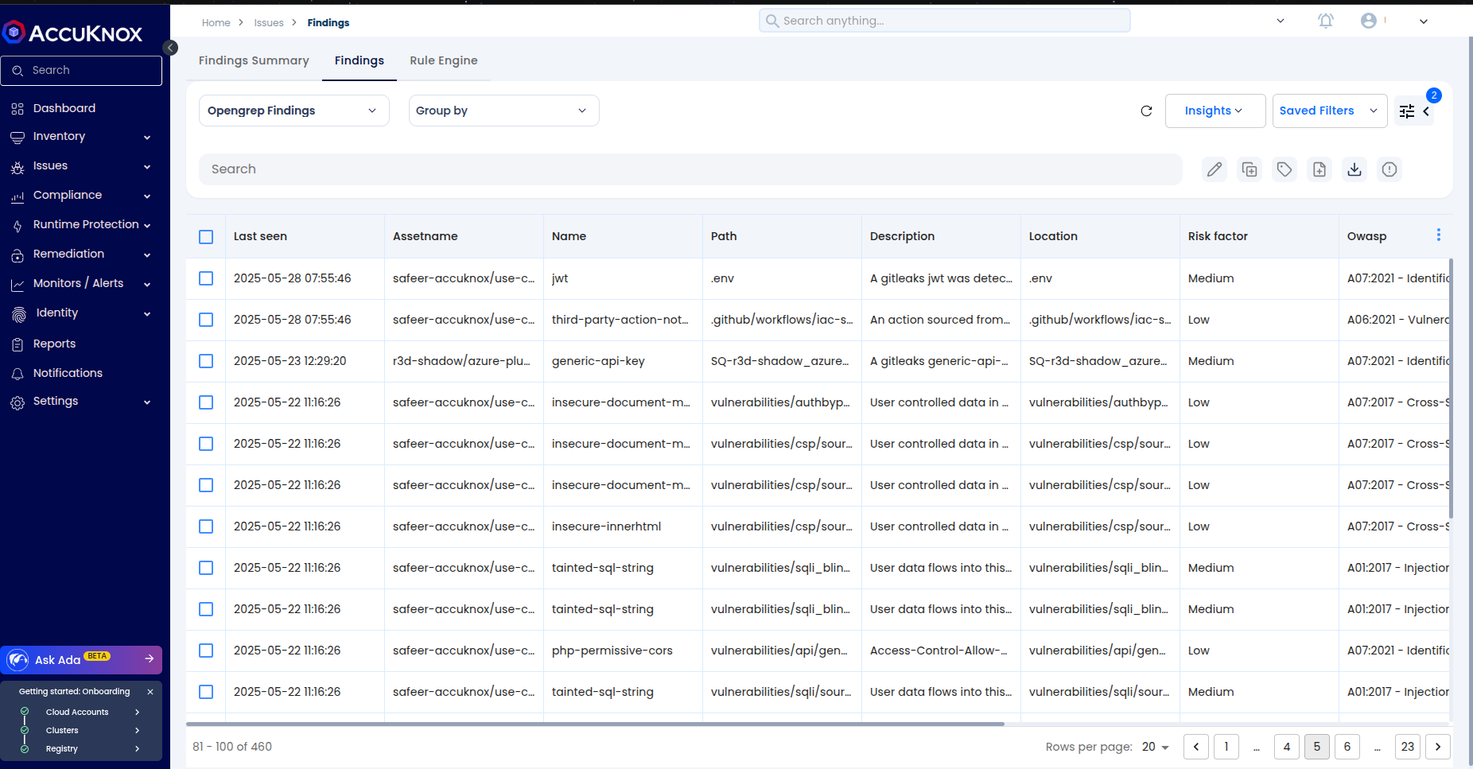The image size is (1473, 769).
Task: Go to next page arrow
Action: click(1438, 747)
